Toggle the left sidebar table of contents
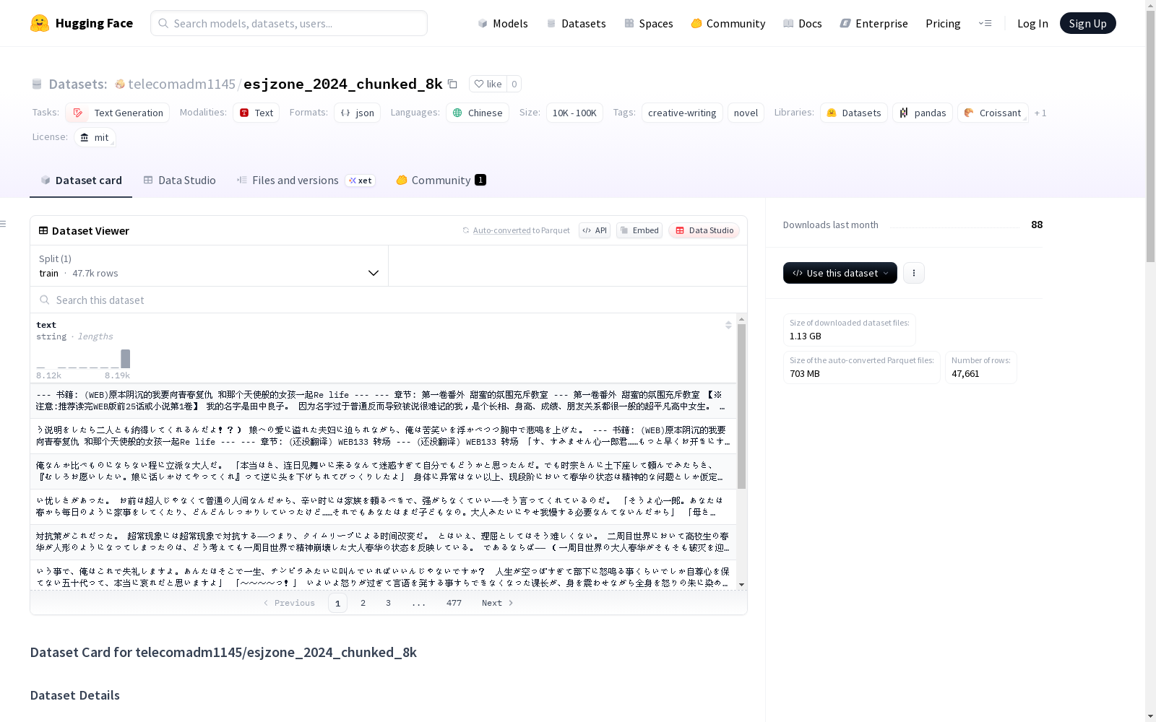Image resolution: width=1156 pixels, height=722 pixels. (x=4, y=224)
